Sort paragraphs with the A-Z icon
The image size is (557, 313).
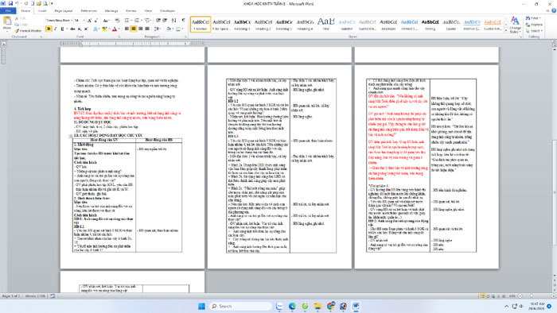tap(173, 21)
